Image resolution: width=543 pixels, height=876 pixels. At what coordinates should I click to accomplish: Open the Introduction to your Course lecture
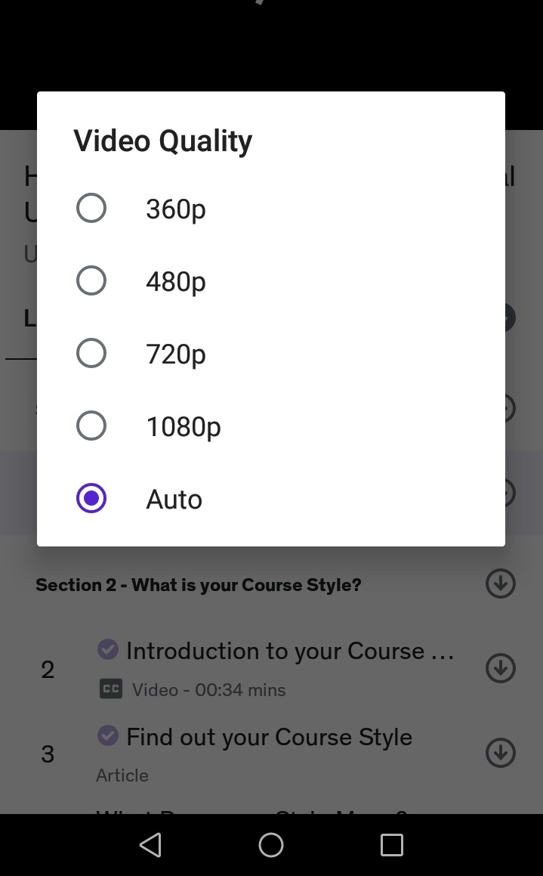290,651
